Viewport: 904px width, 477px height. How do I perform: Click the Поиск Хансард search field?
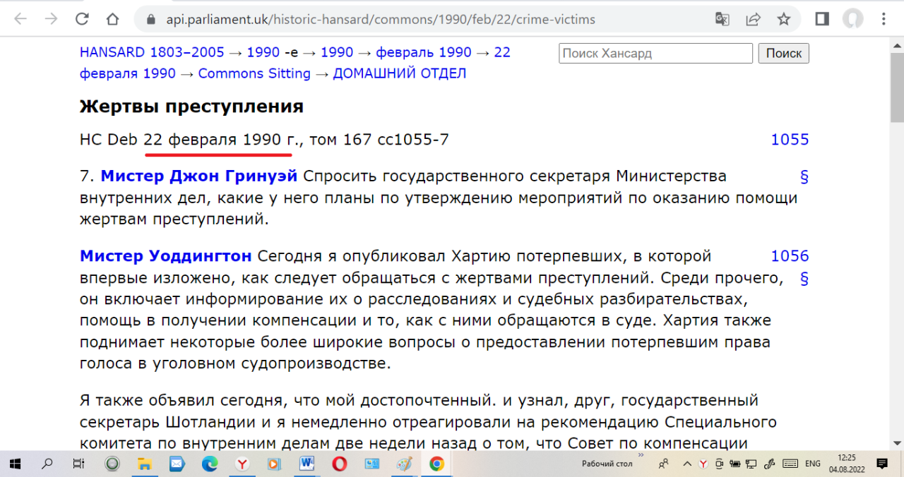[x=655, y=54]
